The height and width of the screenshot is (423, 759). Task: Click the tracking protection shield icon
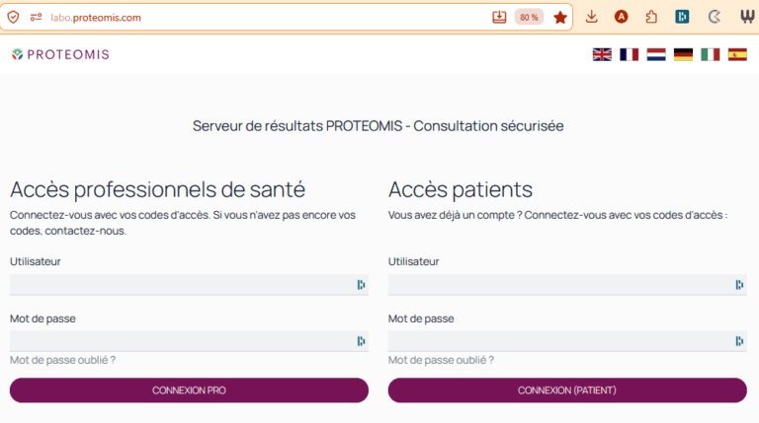14,17
